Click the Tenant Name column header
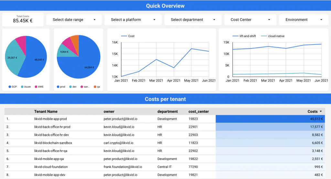The width and height of the screenshot is (331, 179). [x=46, y=111]
